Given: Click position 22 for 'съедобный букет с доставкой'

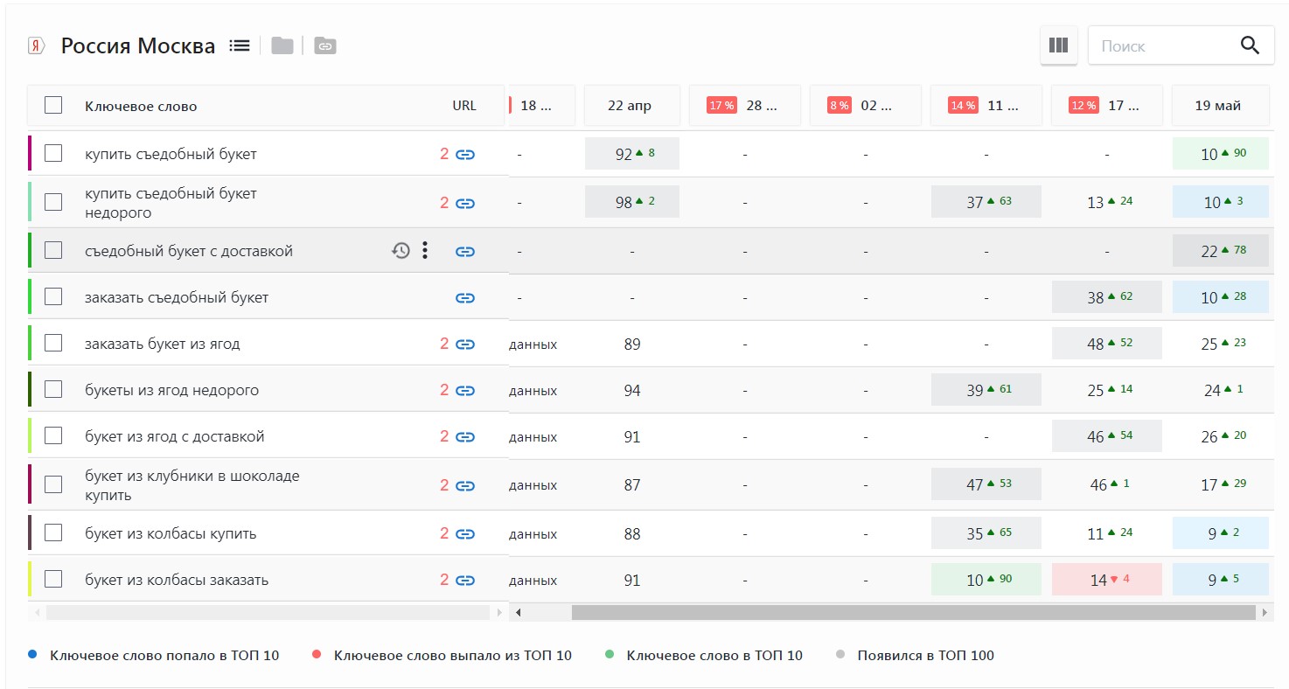Looking at the screenshot, I should tap(1221, 251).
